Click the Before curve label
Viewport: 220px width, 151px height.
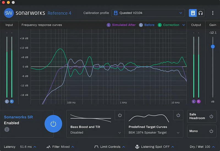click(x=149, y=25)
